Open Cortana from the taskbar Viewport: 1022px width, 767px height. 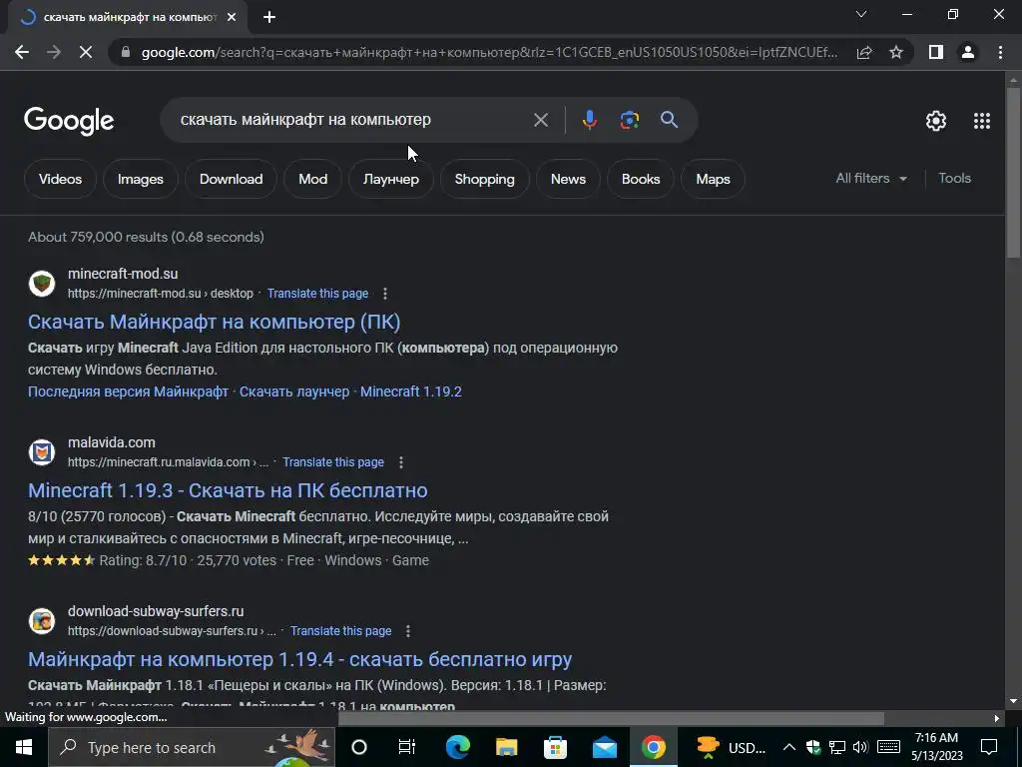coord(359,747)
